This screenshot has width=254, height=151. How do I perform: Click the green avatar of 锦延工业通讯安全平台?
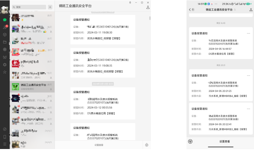pyautogui.click(x=16, y=87)
